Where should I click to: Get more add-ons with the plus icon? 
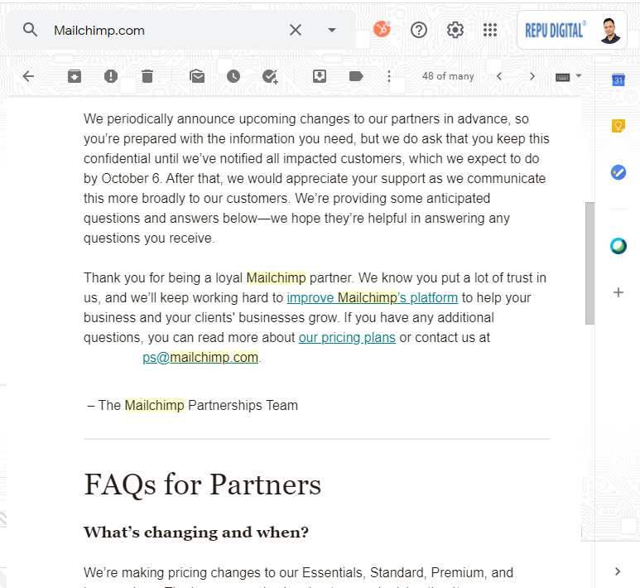coord(618,292)
